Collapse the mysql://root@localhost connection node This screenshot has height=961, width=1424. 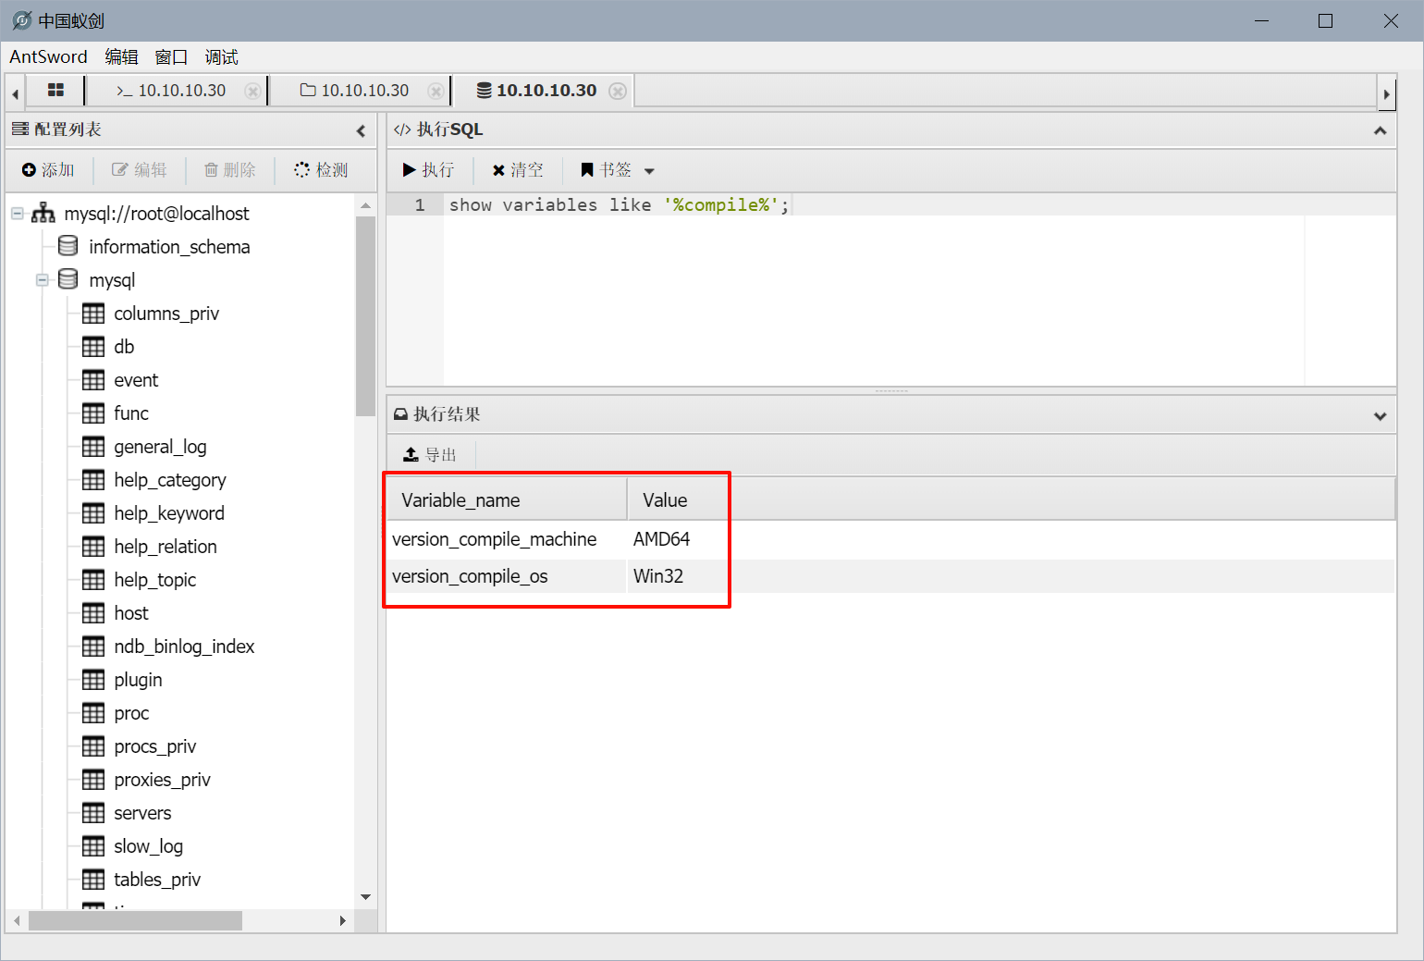17,214
